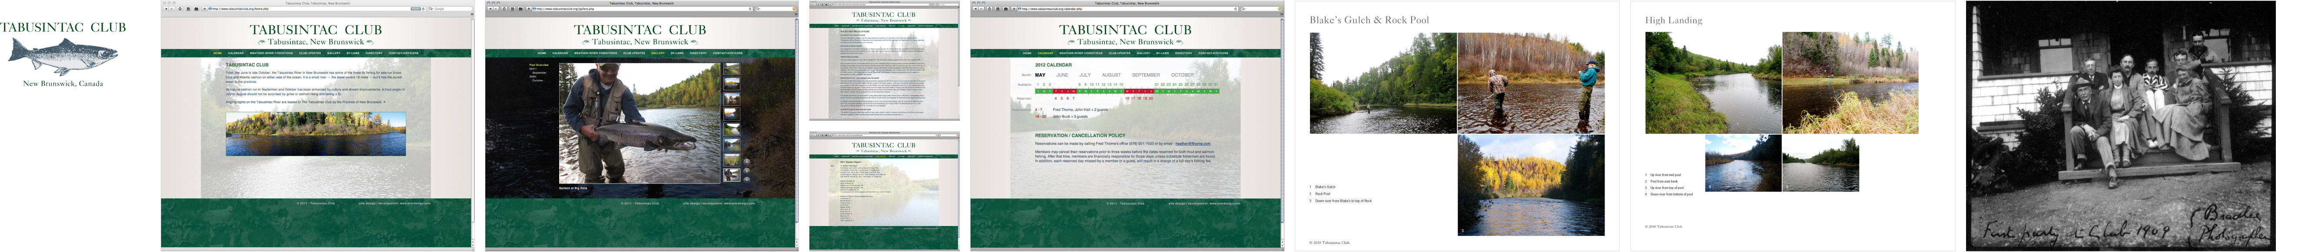Click the house icon in the gallery.php window toolbar
Image resolution: width=2308 pixels, height=252 pixels.
click(x=504, y=9)
